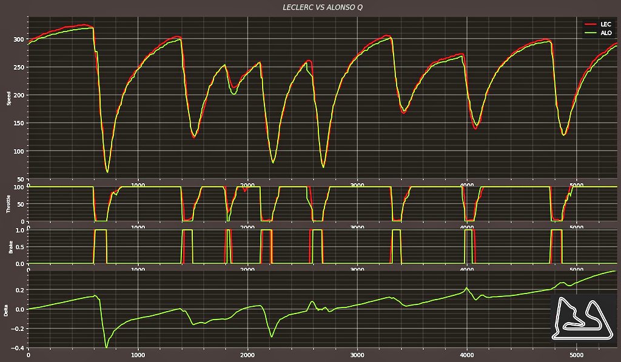Select the -0.4 tick on Delta axis
The height and width of the screenshot is (362, 621).
pyautogui.click(x=19, y=348)
